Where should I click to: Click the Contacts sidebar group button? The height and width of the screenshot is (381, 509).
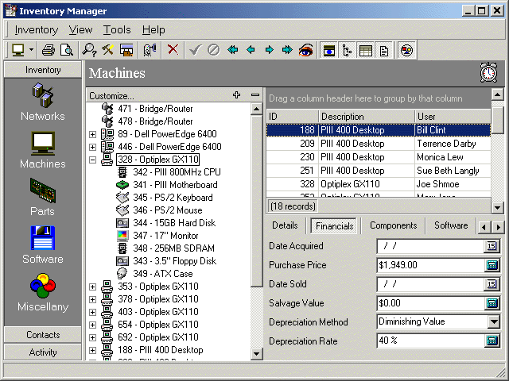[x=42, y=335]
